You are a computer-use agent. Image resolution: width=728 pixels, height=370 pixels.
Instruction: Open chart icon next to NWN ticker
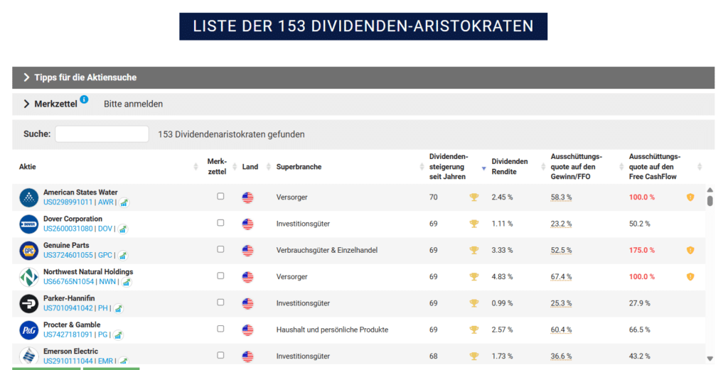coord(127,282)
